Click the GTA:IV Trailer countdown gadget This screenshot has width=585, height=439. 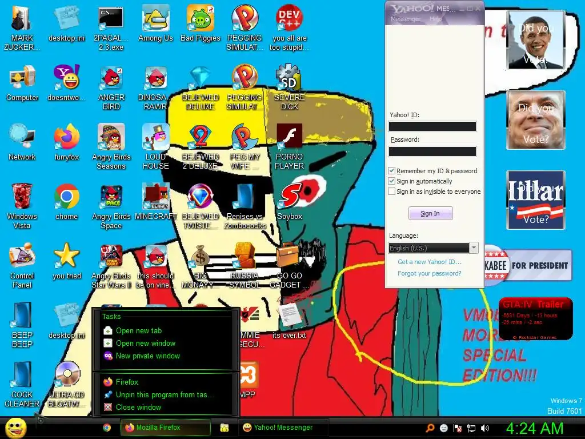535,319
